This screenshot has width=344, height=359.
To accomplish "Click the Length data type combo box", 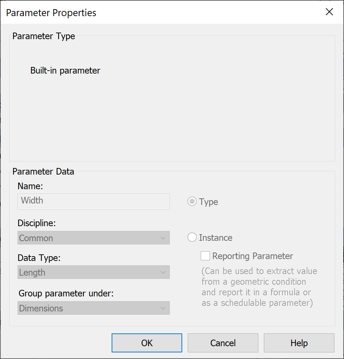I will pos(93,272).
